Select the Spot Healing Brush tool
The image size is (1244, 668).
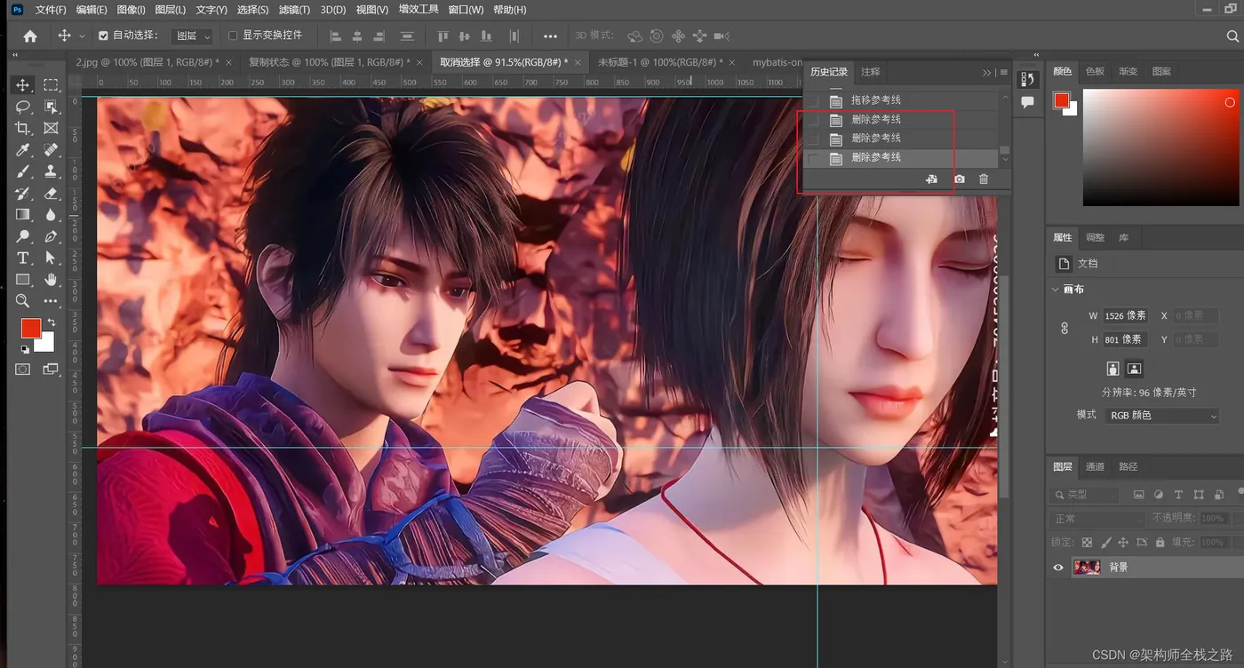coord(51,150)
